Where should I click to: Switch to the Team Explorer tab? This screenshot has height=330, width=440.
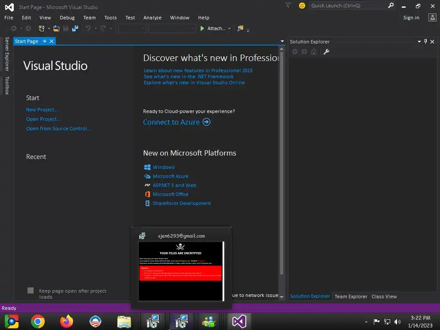click(x=351, y=296)
